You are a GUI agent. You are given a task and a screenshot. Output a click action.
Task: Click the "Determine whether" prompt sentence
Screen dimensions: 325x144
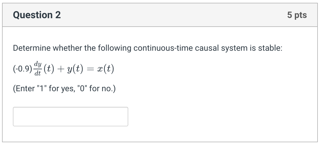coord(148,48)
